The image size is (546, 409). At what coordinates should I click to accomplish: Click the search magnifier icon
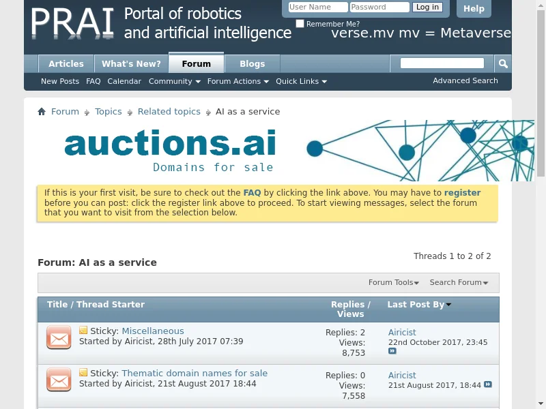point(503,63)
